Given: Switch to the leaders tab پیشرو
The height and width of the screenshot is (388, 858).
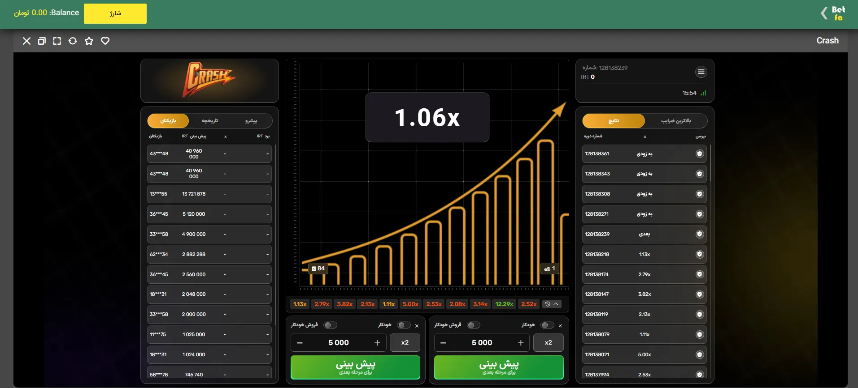Looking at the screenshot, I should 251,121.
